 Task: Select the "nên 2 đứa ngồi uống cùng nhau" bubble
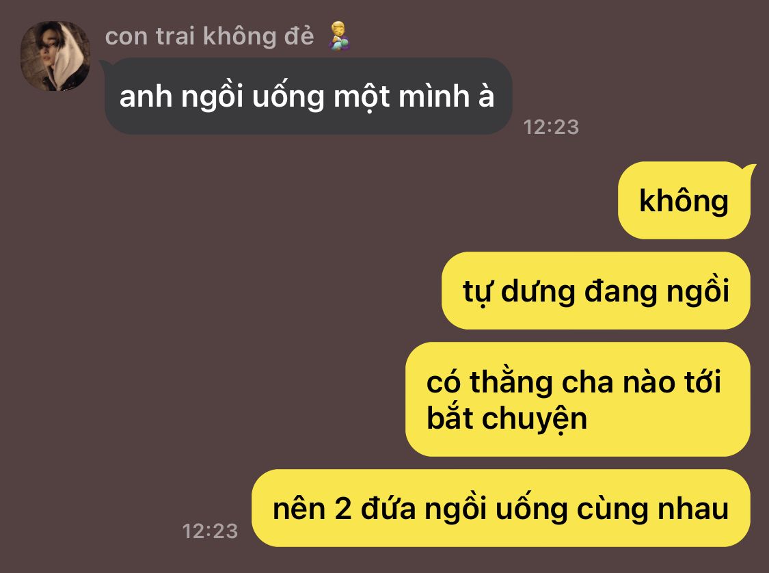[501, 508]
